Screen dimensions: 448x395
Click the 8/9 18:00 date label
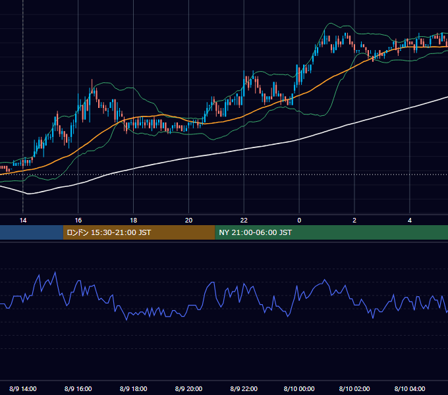(134, 388)
